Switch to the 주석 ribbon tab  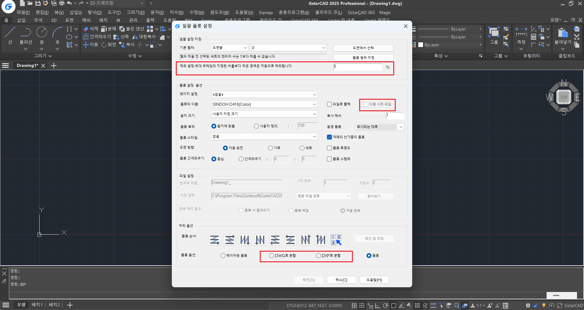click(38, 20)
